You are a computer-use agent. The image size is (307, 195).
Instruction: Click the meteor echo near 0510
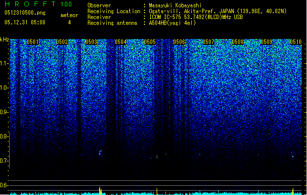tap(292, 155)
